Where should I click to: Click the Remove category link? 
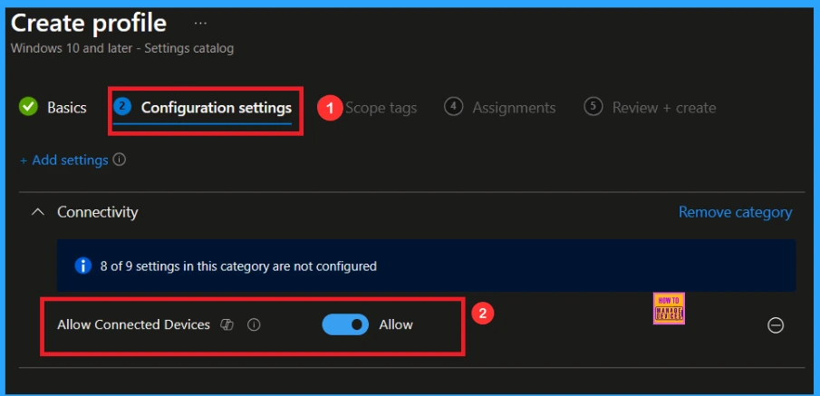tap(735, 212)
